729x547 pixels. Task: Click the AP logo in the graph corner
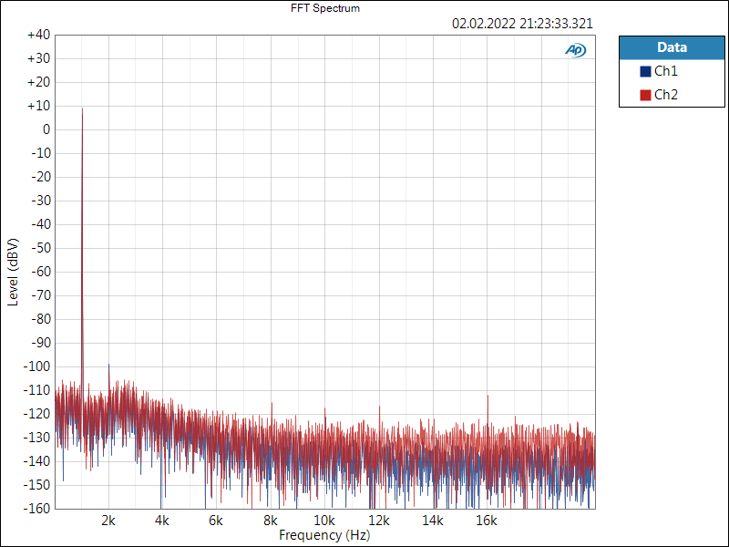coord(575,51)
